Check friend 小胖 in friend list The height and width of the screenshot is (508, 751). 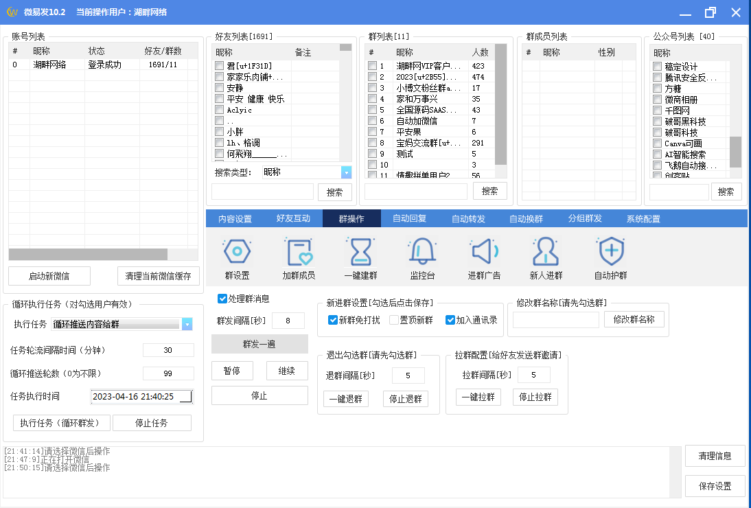[220, 131]
